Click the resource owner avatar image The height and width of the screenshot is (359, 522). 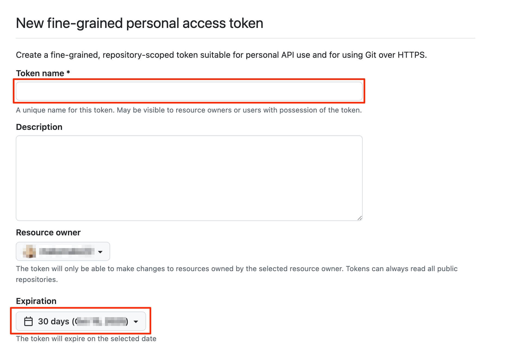click(x=29, y=251)
